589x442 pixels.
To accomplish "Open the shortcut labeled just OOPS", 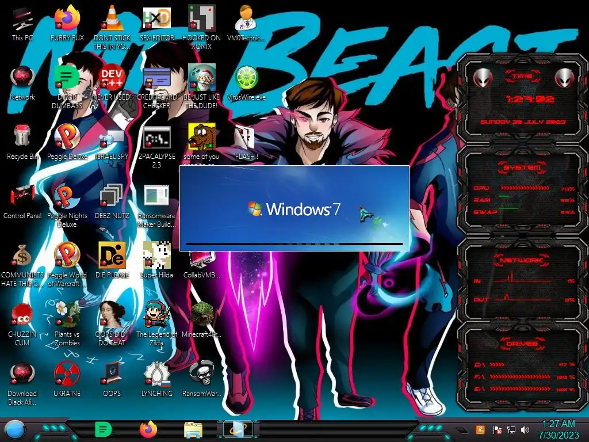I will point(112,380).
